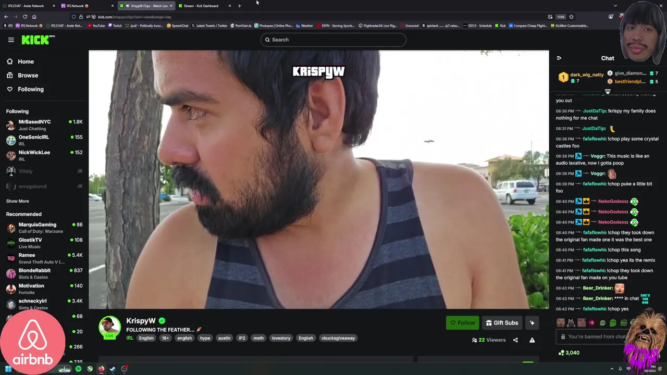Click the lovestory stream tag
The width and height of the screenshot is (667, 375).
pos(281,338)
